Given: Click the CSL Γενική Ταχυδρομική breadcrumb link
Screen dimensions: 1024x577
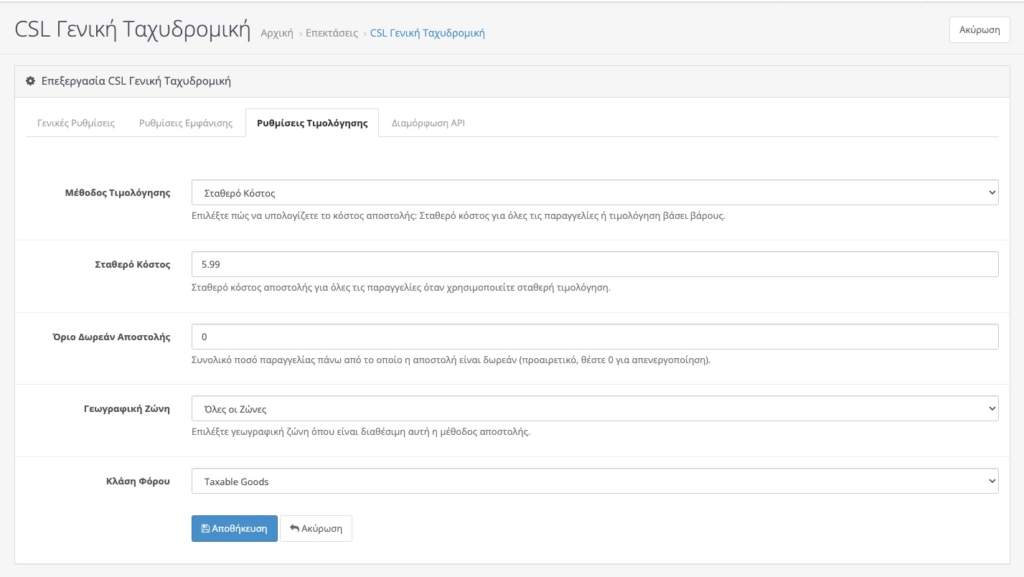Looking at the screenshot, I should pyautogui.click(x=428, y=33).
